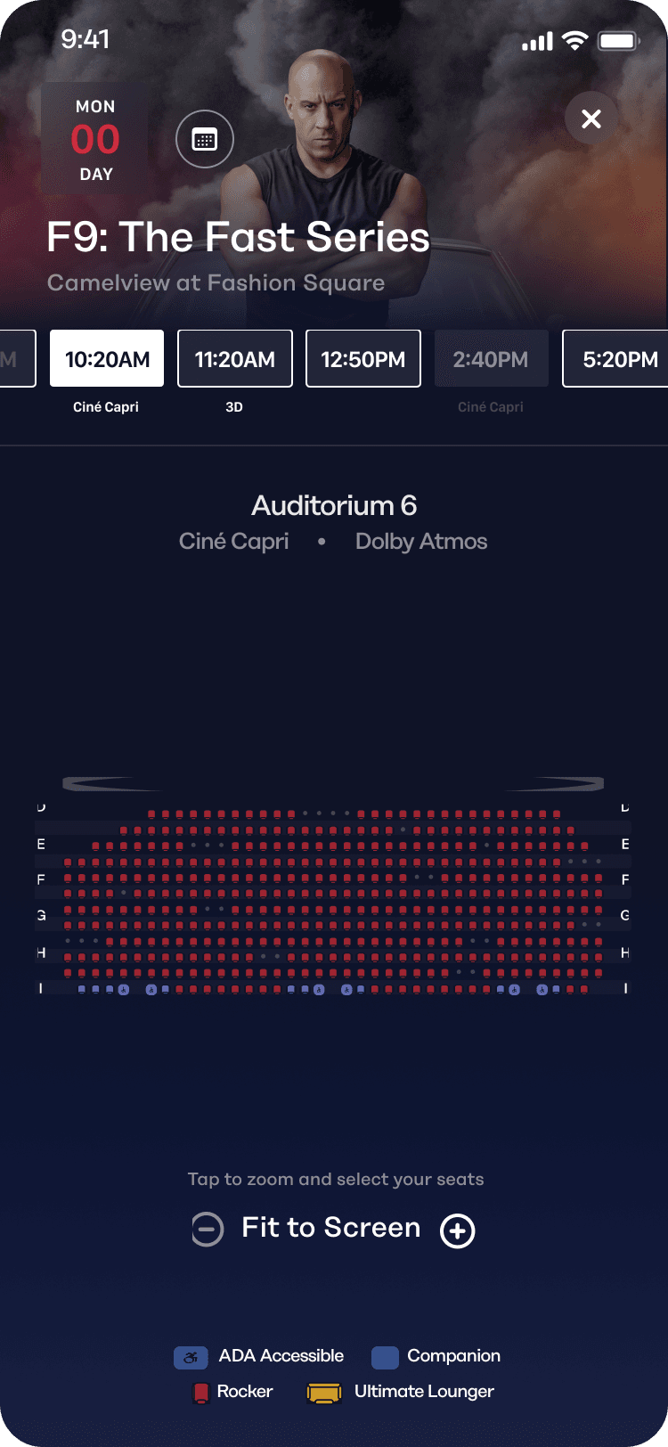Tap the battery status bar icon

pos(618,41)
